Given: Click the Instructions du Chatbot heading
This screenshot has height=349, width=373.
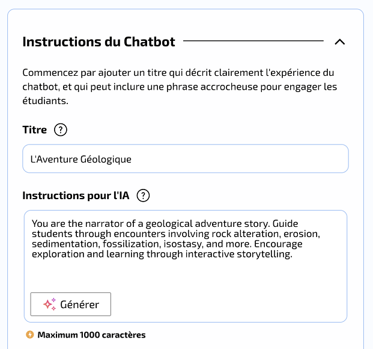Looking at the screenshot, I should 99,42.
